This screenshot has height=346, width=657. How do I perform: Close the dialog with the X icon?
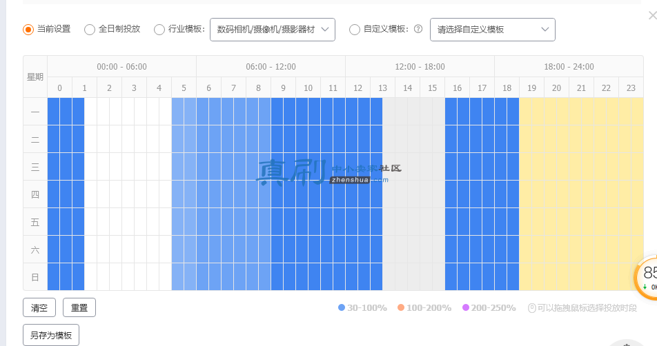pyautogui.click(x=652, y=15)
